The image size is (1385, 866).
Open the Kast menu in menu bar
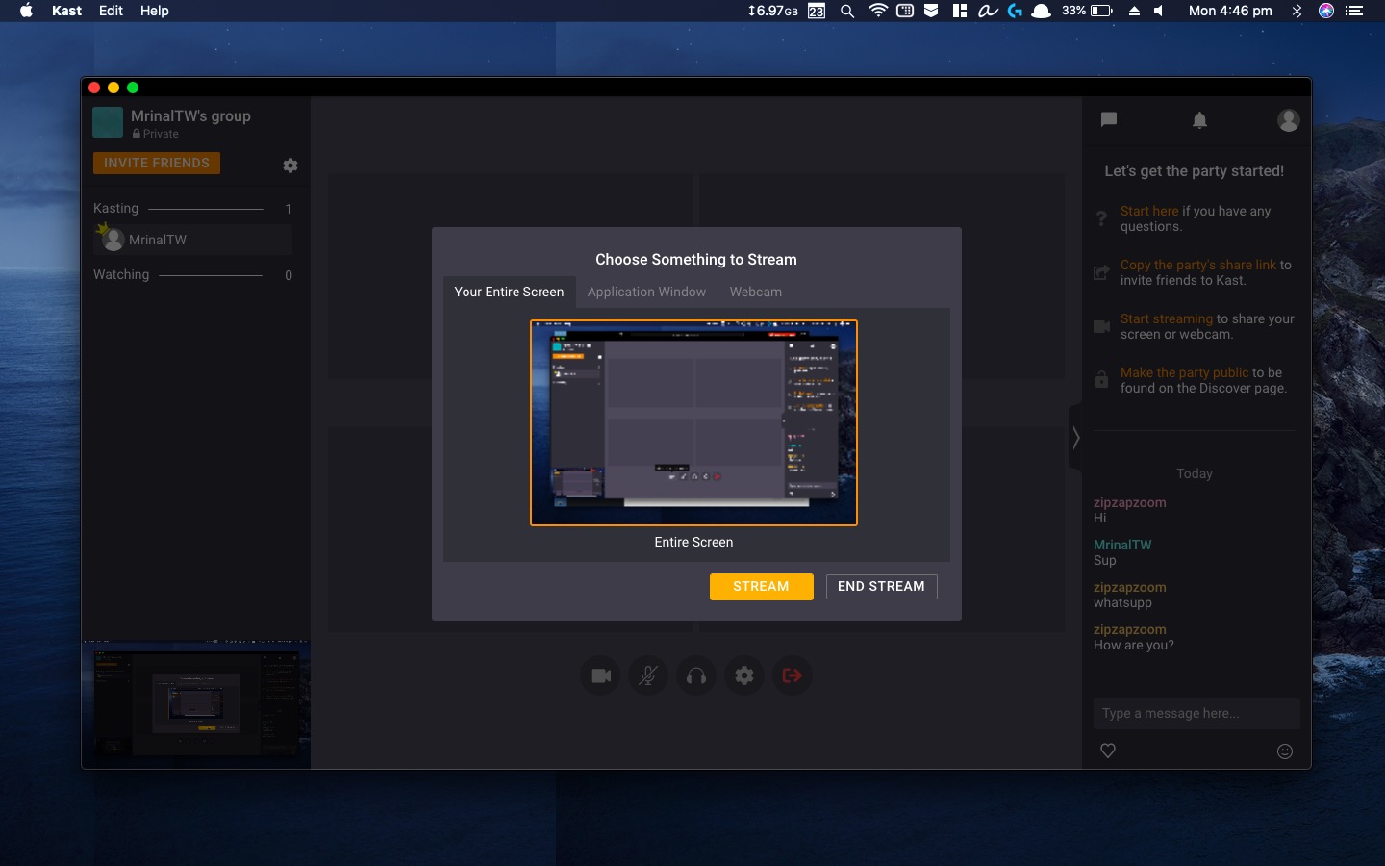point(66,11)
